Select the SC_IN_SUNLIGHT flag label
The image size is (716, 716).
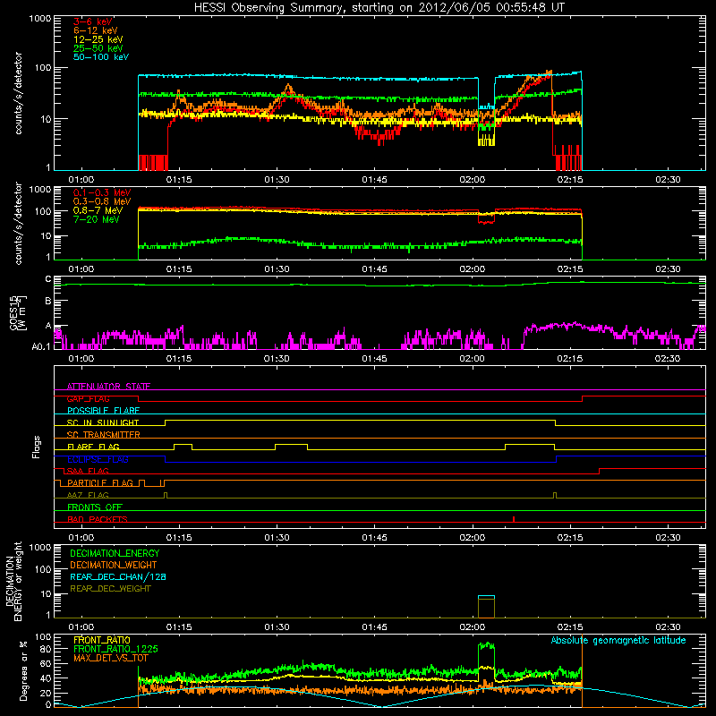tap(103, 422)
